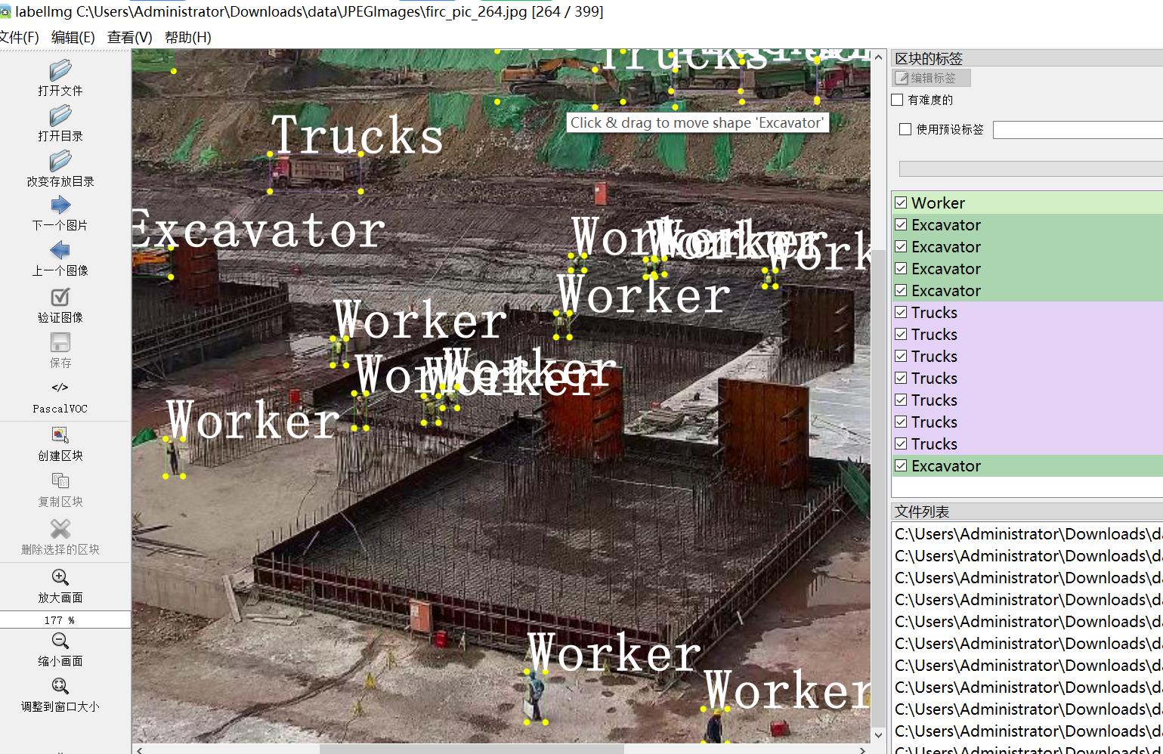Open the 文件(F) menu
The width and height of the screenshot is (1163, 754).
pyautogui.click(x=19, y=37)
